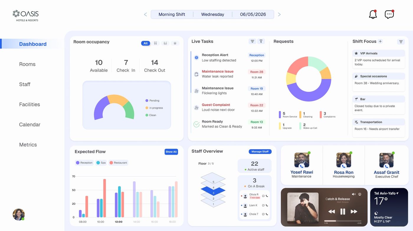This screenshot has width=413, height=231.
Task: Call Yosef Rawi via phone icon
Action: pyautogui.click(x=301, y=166)
